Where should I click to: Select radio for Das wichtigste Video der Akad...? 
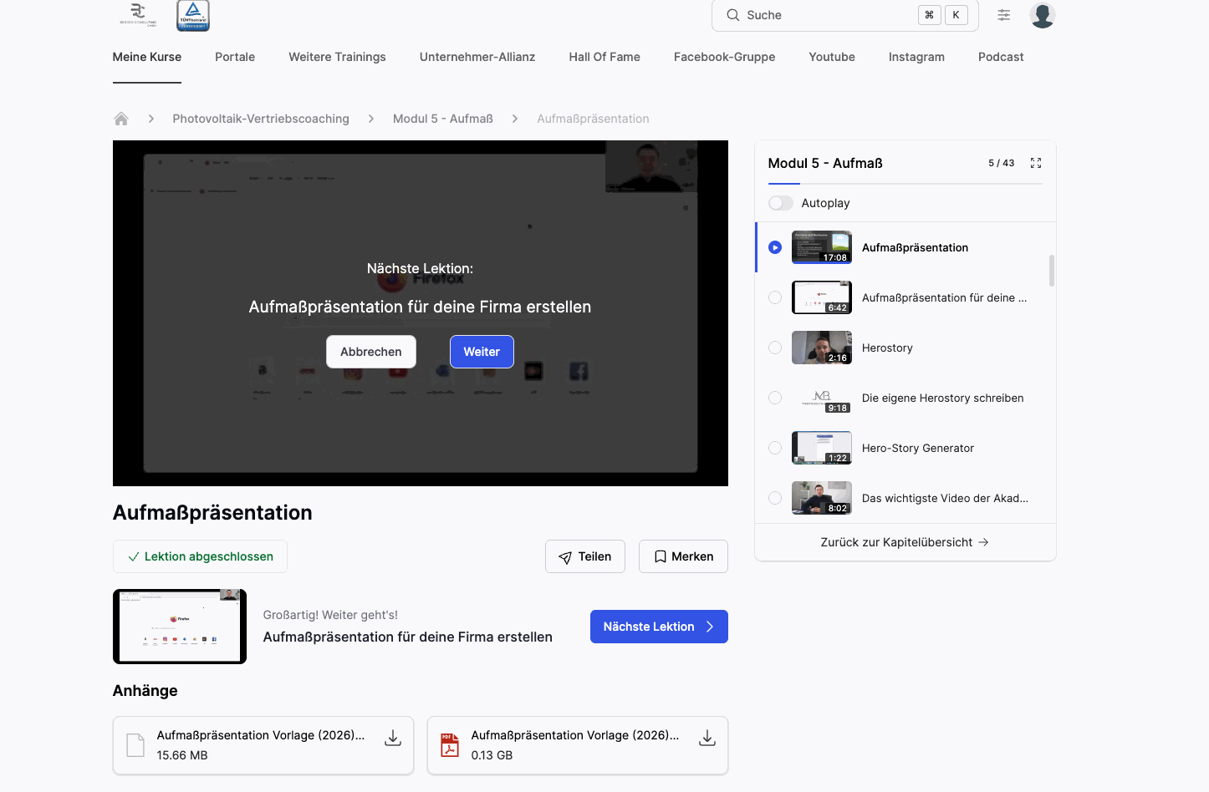pos(775,498)
